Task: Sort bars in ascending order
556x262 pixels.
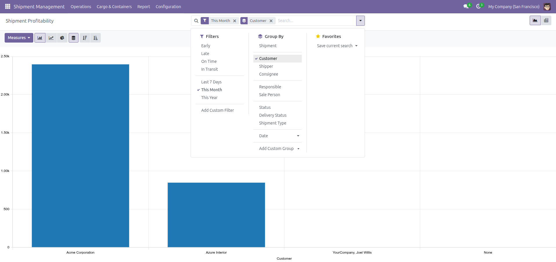Action: tap(96, 38)
